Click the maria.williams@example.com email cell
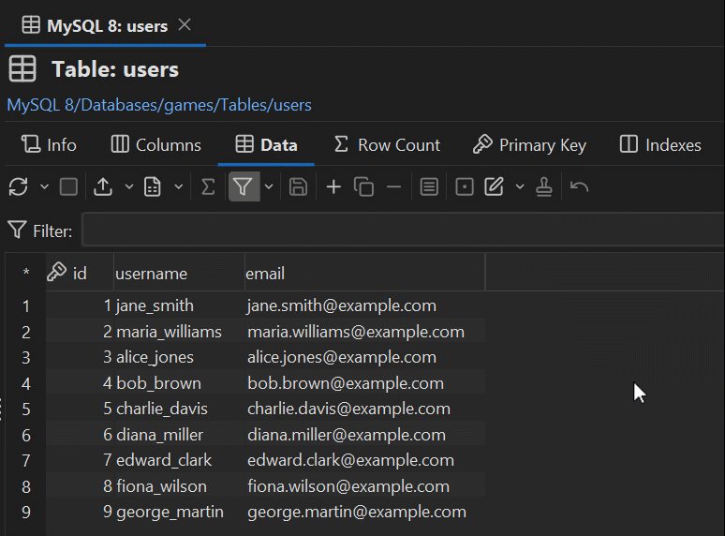The image size is (725, 536). [x=364, y=332]
